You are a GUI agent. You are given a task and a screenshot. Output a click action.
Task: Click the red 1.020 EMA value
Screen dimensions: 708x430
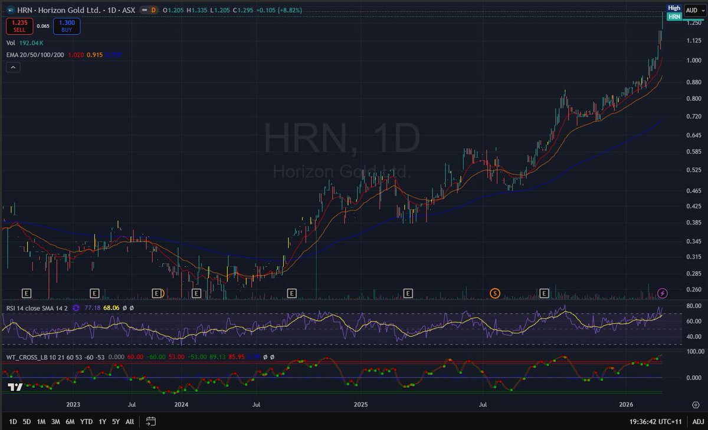(77, 55)
